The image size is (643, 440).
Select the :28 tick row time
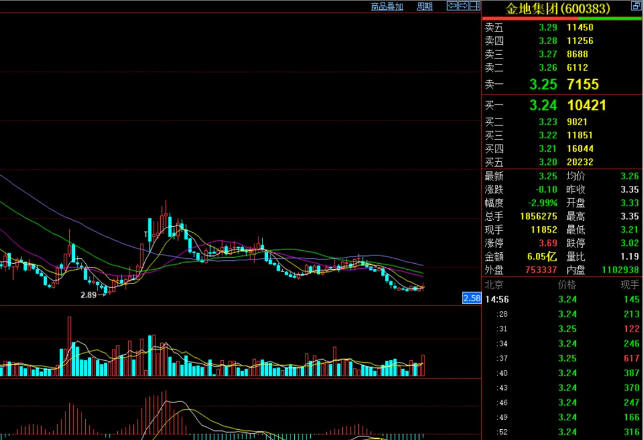tap(501, 314)
